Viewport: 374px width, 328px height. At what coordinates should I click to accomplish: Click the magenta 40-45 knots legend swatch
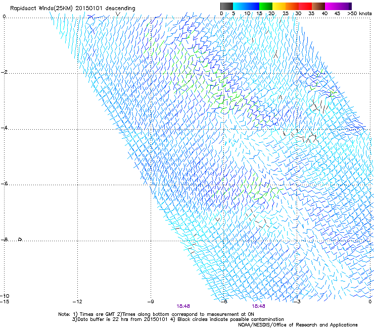[x=332, y=6]
